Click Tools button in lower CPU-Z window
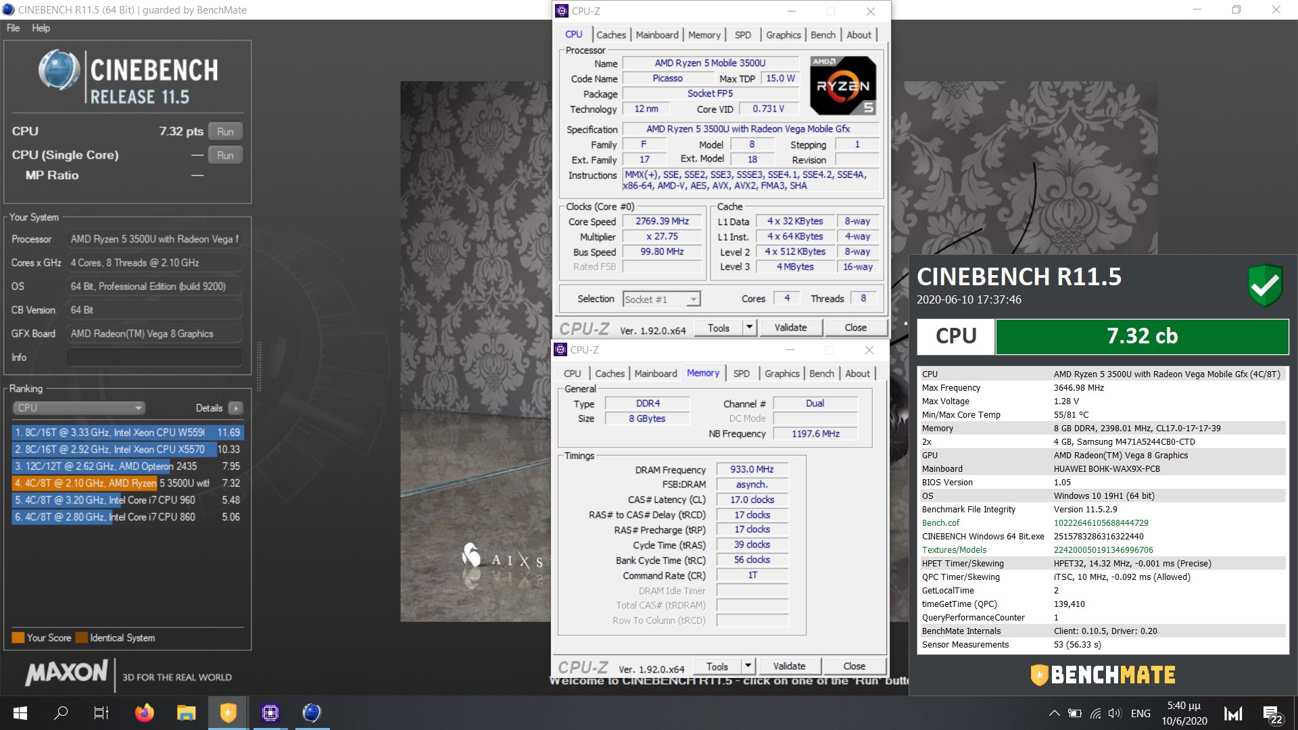Viewport: 1298px width, 730px height. pos(717,666)
